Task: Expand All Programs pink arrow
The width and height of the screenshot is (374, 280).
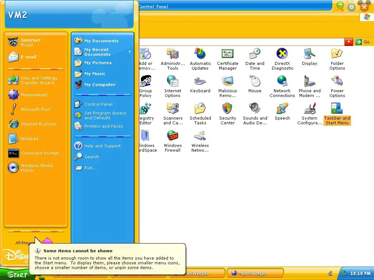Action: point(47,241)
